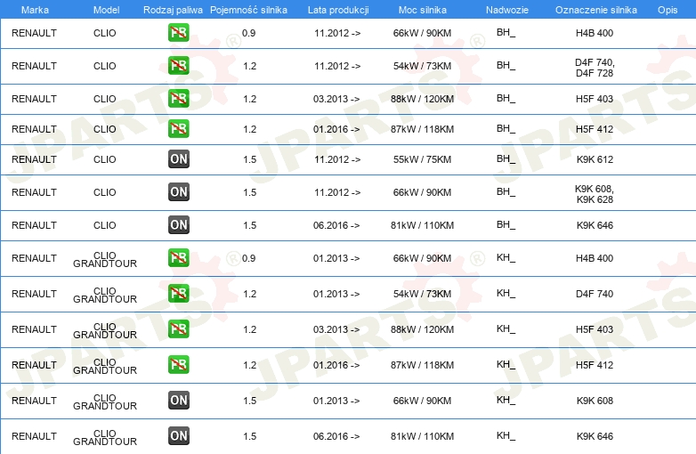
Task: Click power 54kW / 73KM in BH_ row
Action: [x=422, y=66]
